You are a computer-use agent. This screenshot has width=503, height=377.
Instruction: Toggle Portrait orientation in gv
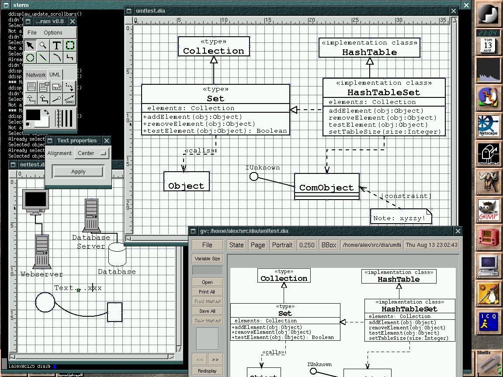point(282,245)
